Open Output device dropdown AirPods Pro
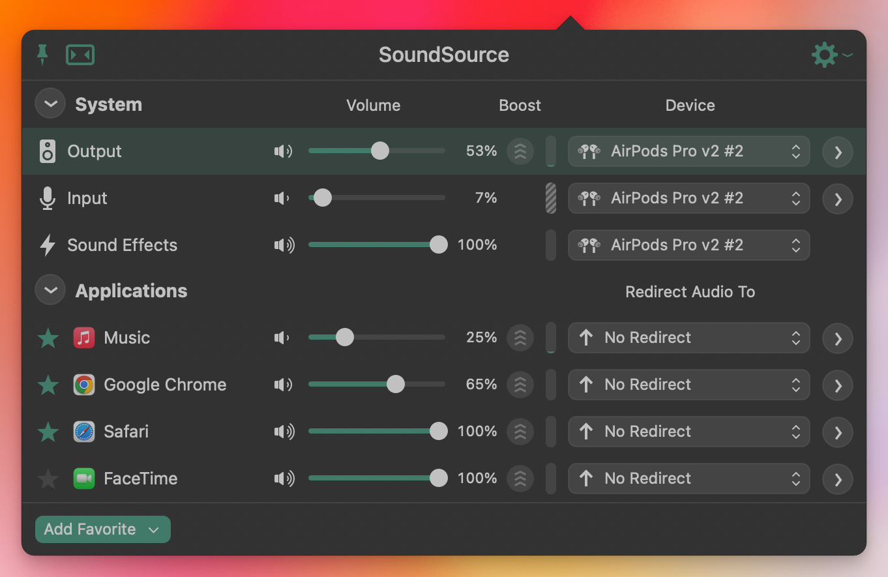This screenshot has height=577, width=888. point(689,151)
